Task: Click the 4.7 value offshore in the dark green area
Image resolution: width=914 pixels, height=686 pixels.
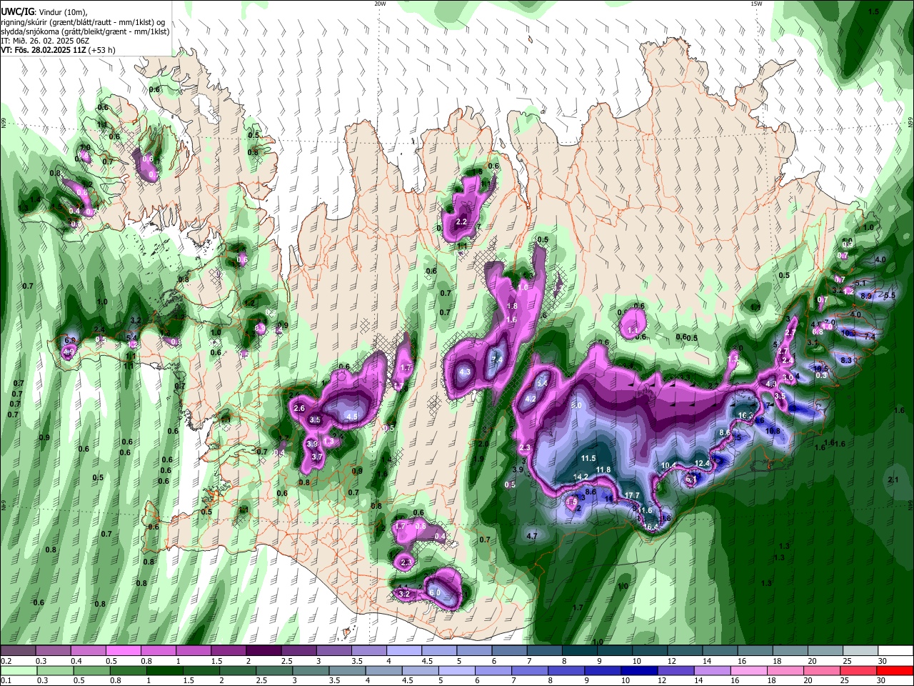Action: (x=531, y=535)
